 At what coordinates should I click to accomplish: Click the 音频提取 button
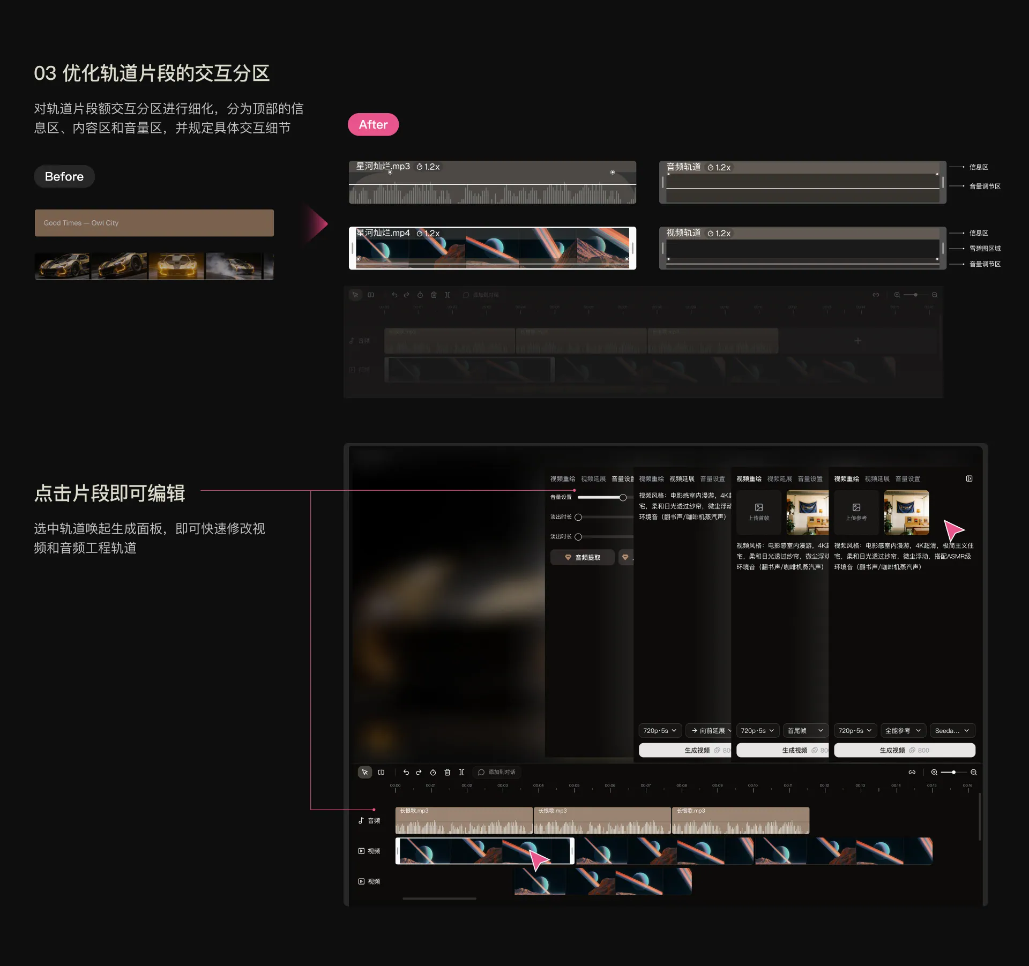582,557
